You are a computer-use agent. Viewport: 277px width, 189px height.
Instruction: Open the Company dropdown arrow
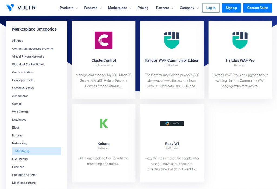pyautogui.click(x=197, y=8)
